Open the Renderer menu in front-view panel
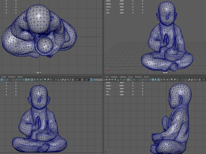Image resolution: width=206 pixels, height=154 pixels. point(12,77)
